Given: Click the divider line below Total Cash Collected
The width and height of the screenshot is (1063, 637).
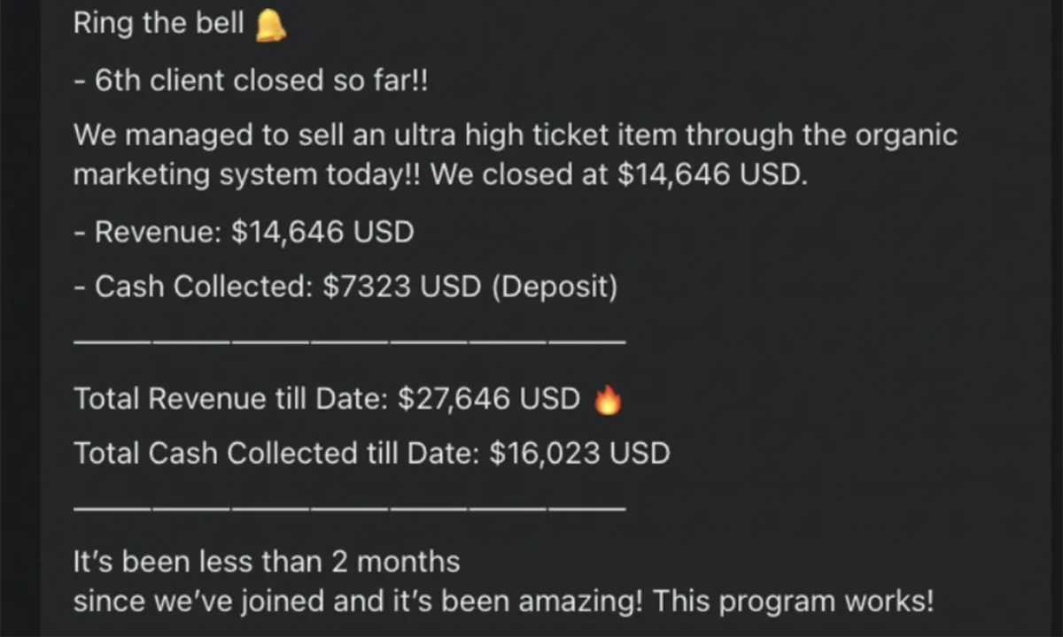Looking at the screenshot, I should point(350,507).
